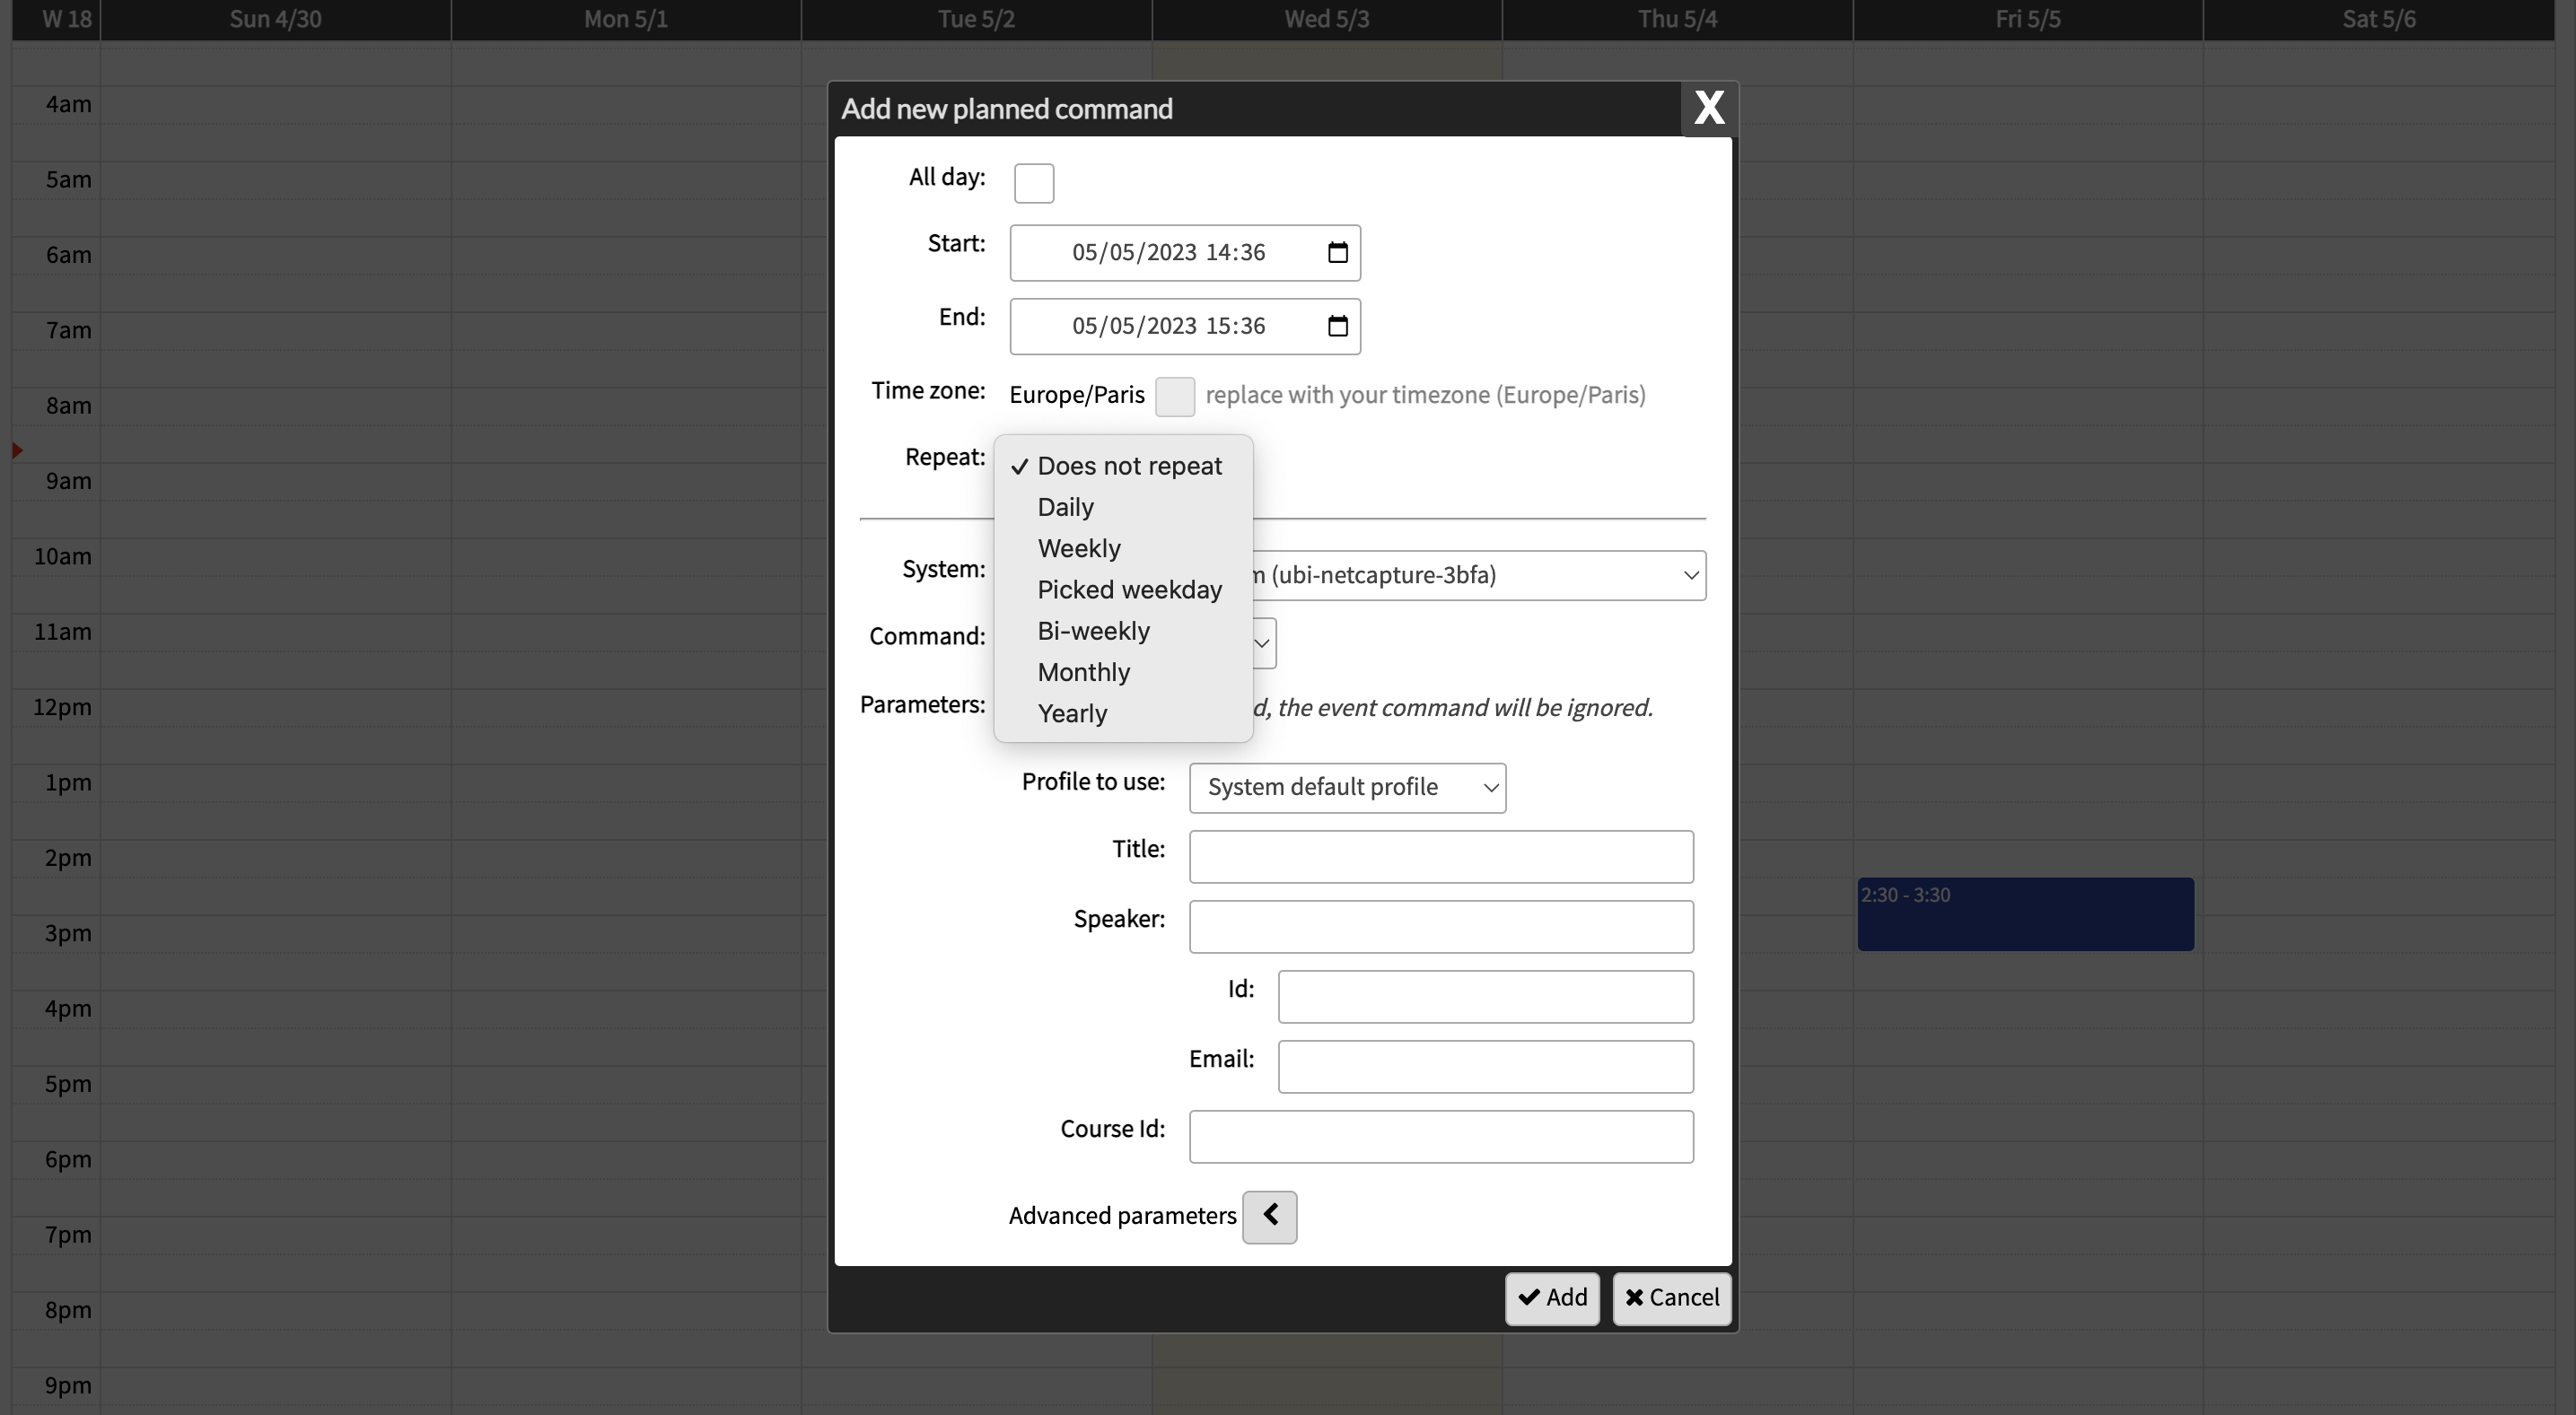
Task: Expand Advanced parameters chevron button
Action: [1269, 1217]
